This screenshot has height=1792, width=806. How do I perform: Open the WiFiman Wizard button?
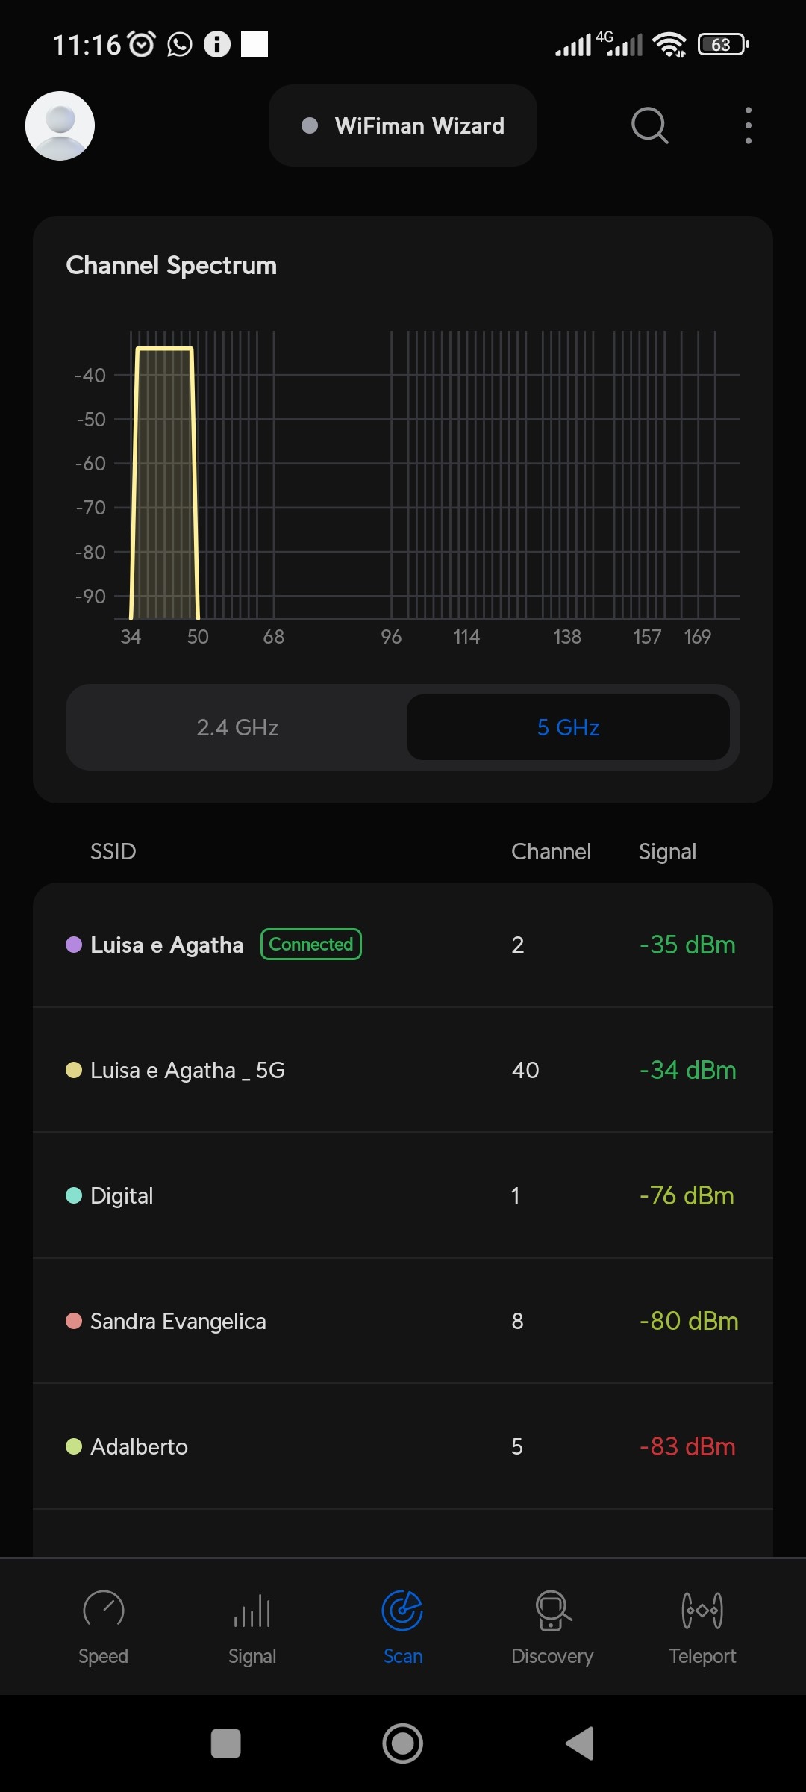403,125
